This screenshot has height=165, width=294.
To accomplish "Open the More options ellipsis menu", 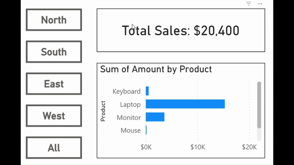I will pos(260,4).
